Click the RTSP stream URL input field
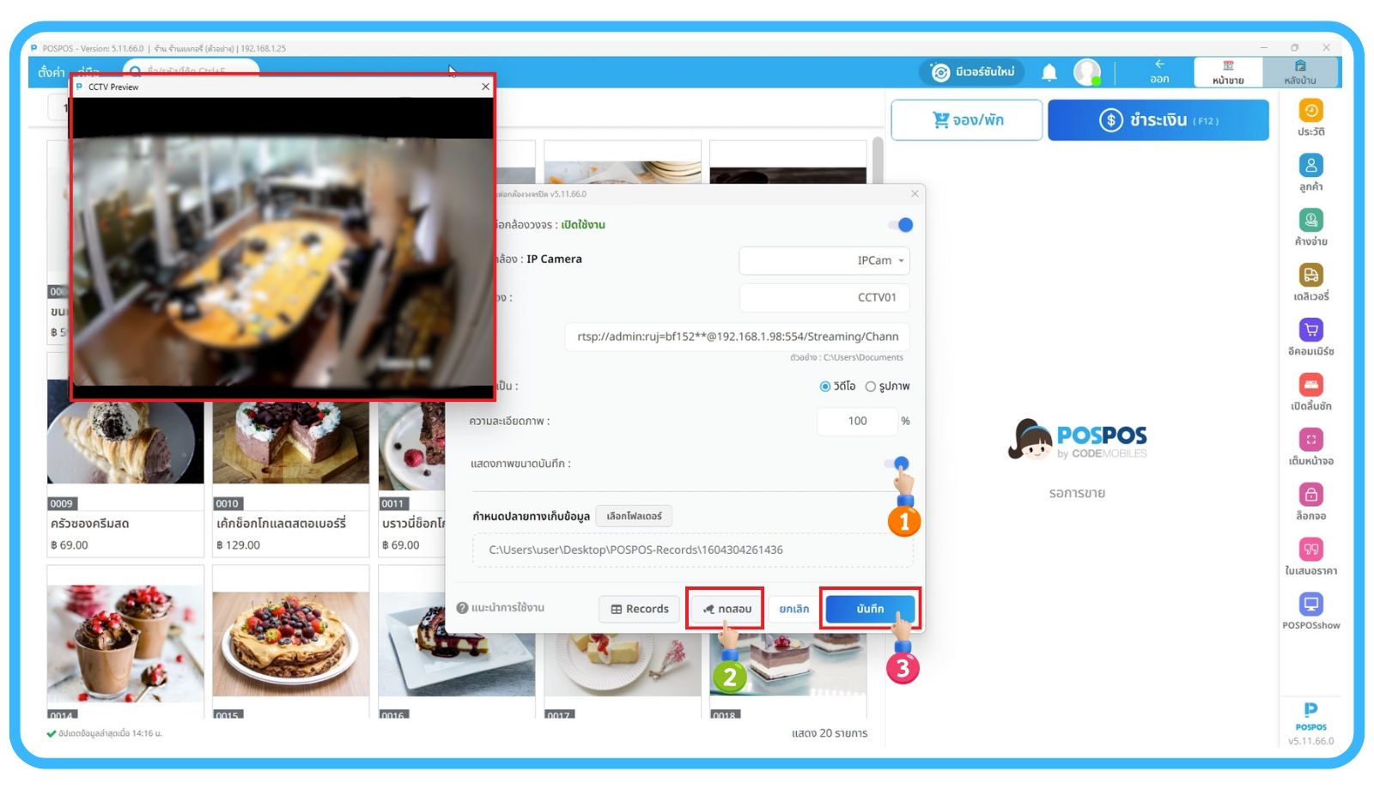 pos(737,337)
